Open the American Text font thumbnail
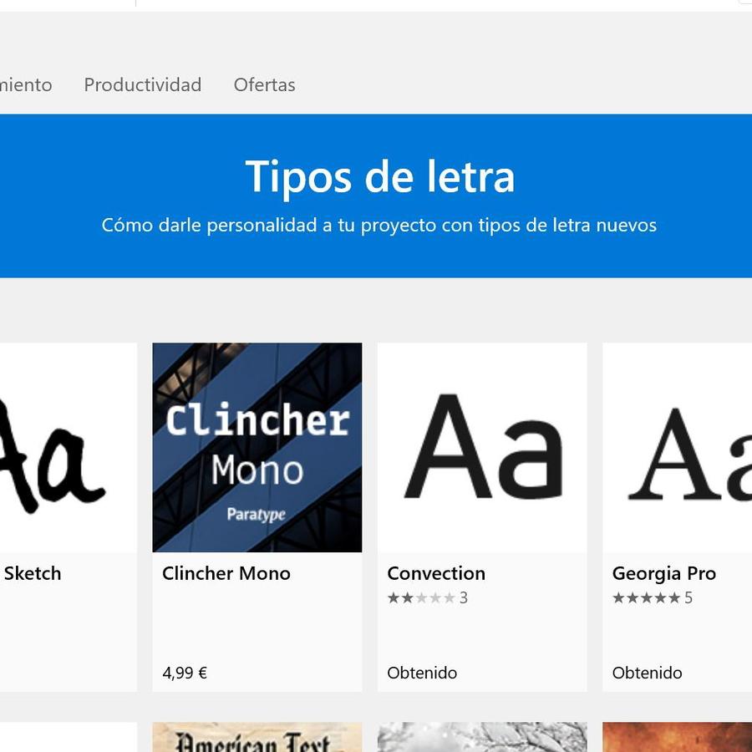Image resolution: width=752 pixels, height=752 pixels. pos(257,738)
